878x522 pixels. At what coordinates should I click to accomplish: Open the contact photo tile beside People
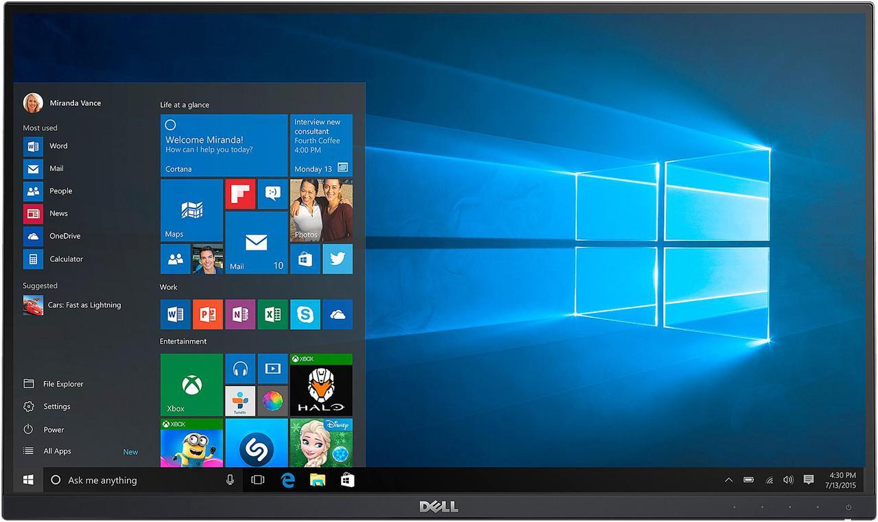[x=208, y=259]
